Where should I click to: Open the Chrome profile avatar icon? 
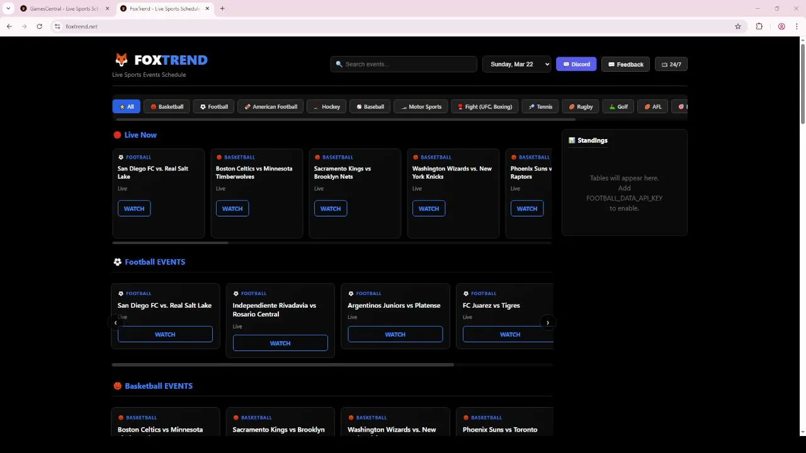coord(781,26)
